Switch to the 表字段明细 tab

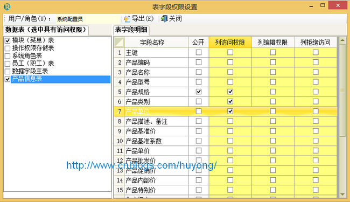[x=131, y=30]
